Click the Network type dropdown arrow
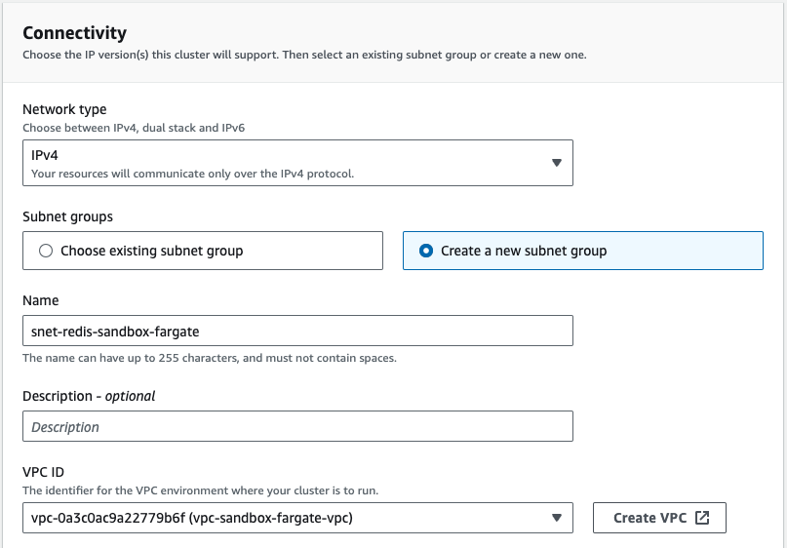Viewport: 787px width, 548px height. pyautogui.click(x=556, y=163)
